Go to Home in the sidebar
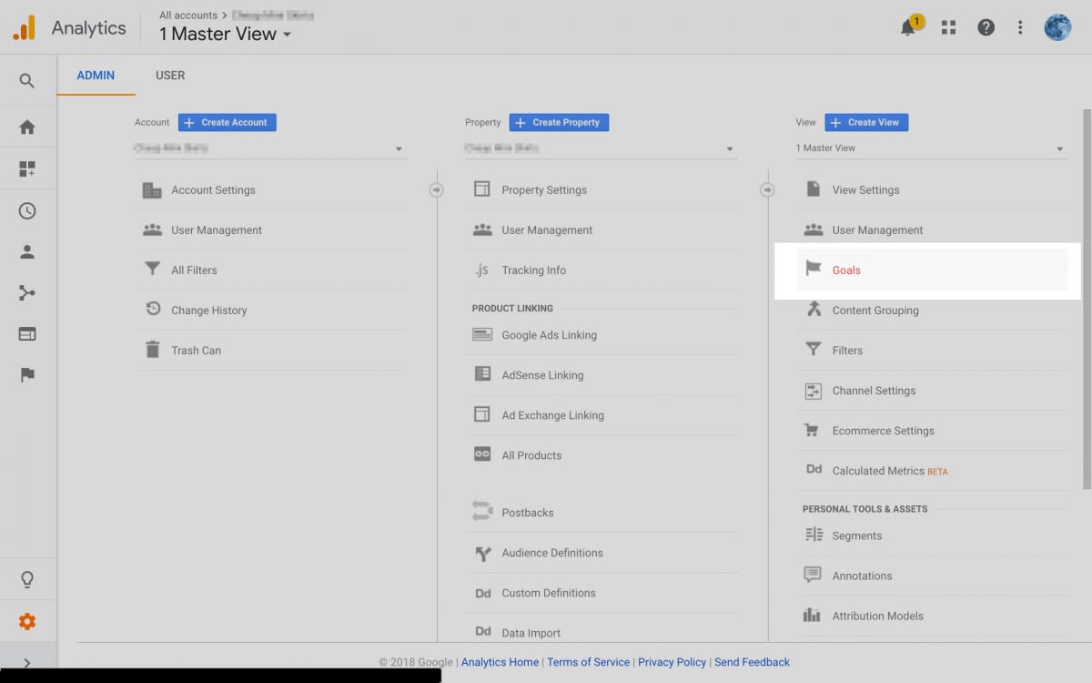The height and width of the screenshot is (683, 1092). [27, 127]
